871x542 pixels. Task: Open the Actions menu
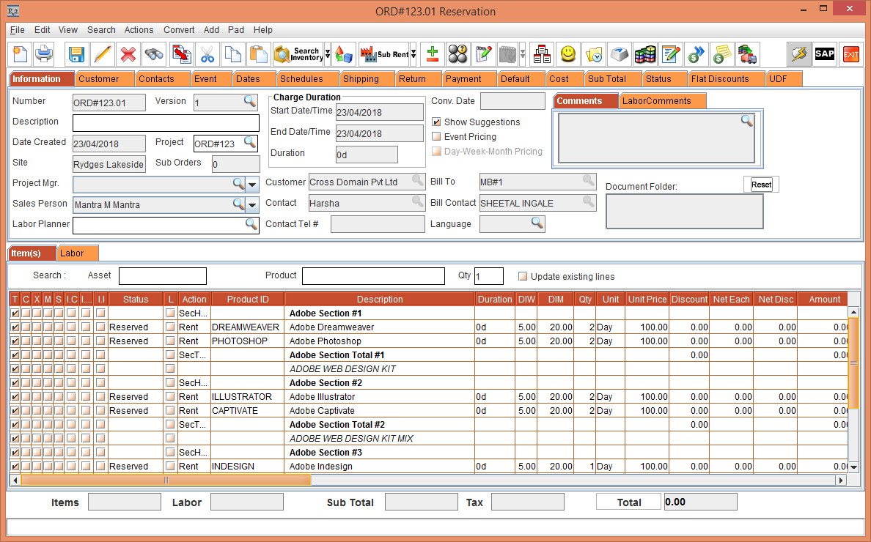pos(139,30)
